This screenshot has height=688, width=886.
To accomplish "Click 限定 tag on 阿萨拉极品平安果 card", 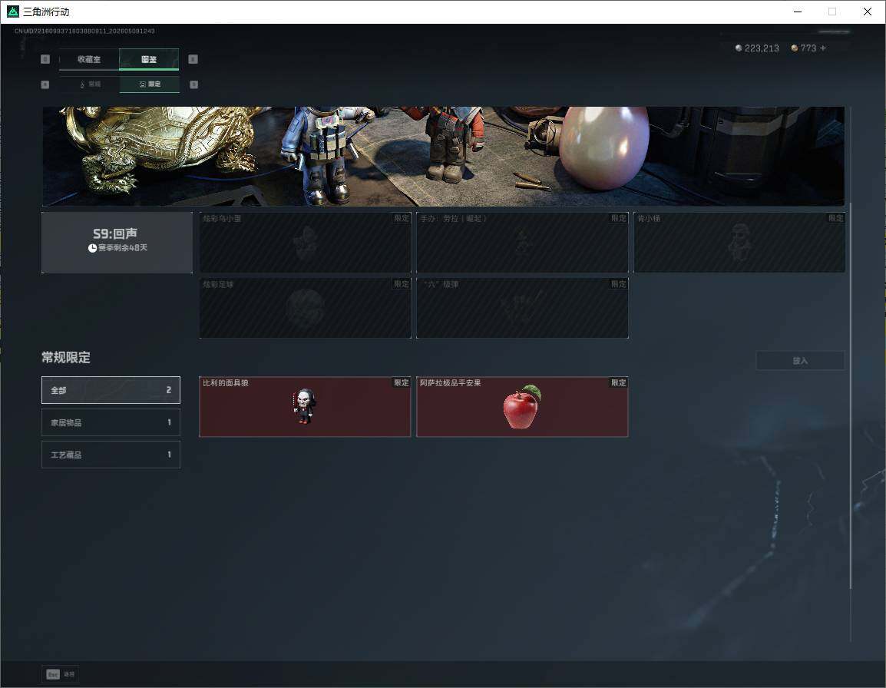I will click(618, 382).
